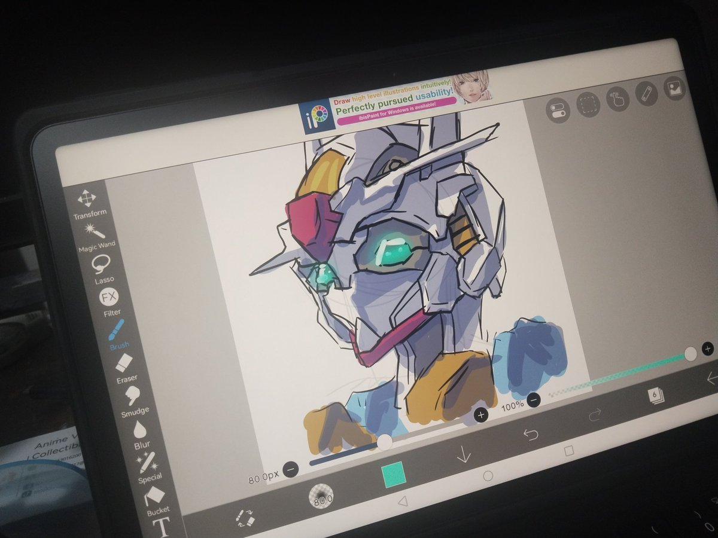718x538 pixels.
Task: Decrease opacity with the minus button
Action: [534, 399]
